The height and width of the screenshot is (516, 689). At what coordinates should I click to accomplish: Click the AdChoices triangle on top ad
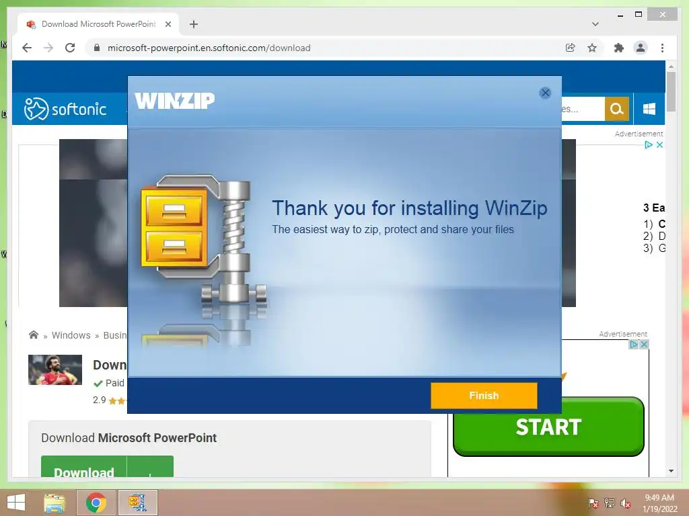tap(648, 145)
